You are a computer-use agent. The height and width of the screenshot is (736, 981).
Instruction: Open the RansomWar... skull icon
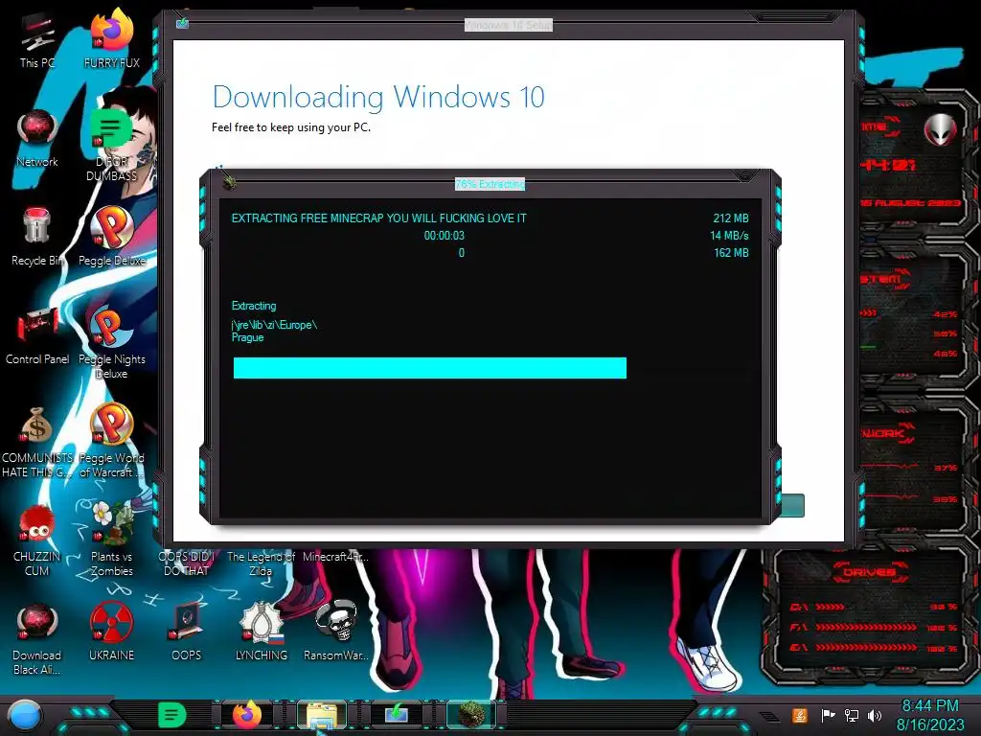point(335,631)
